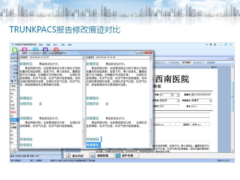Click the magnifier icon below patient list

[11, 152]
